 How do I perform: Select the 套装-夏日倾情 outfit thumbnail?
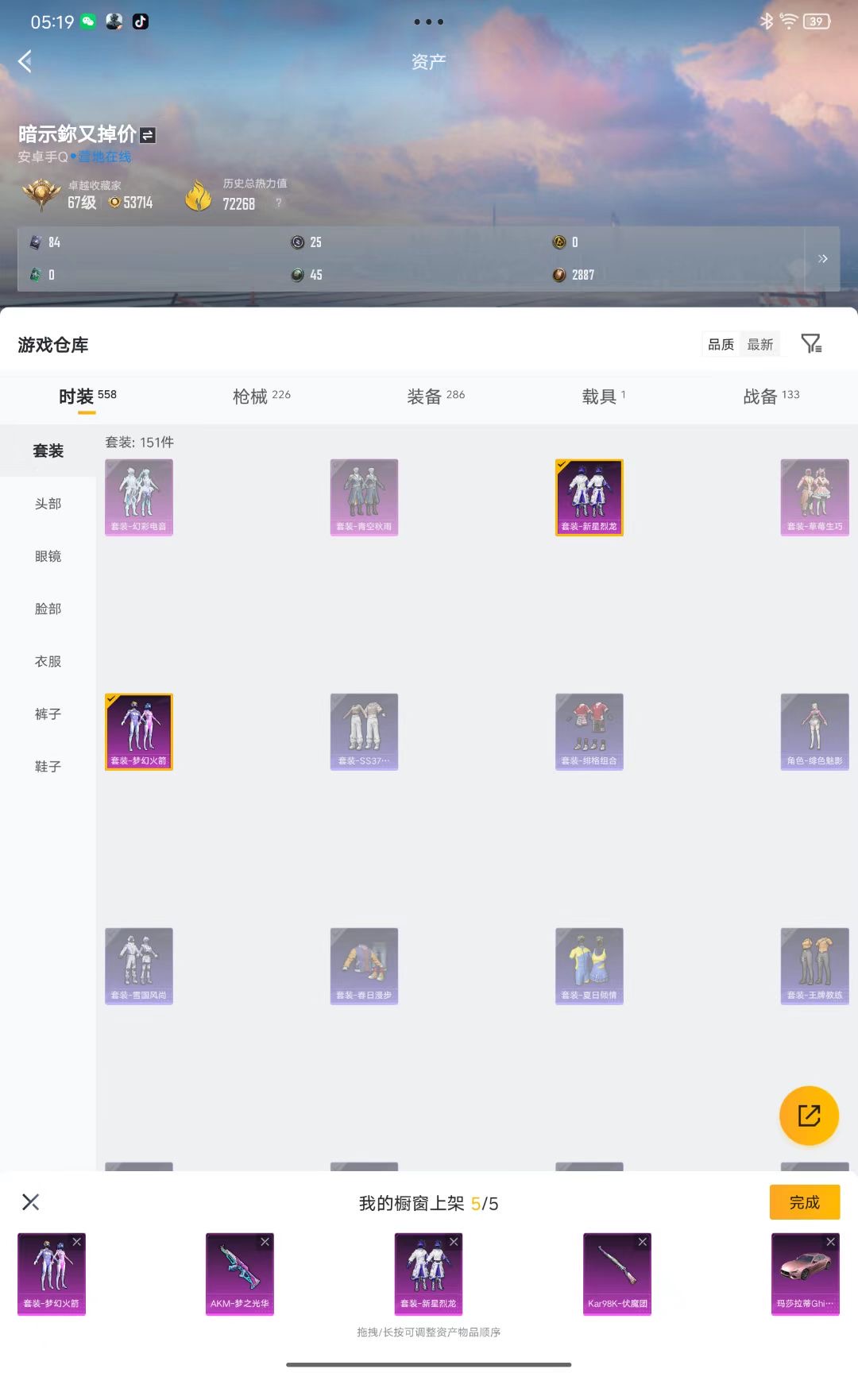coord(589,966)
